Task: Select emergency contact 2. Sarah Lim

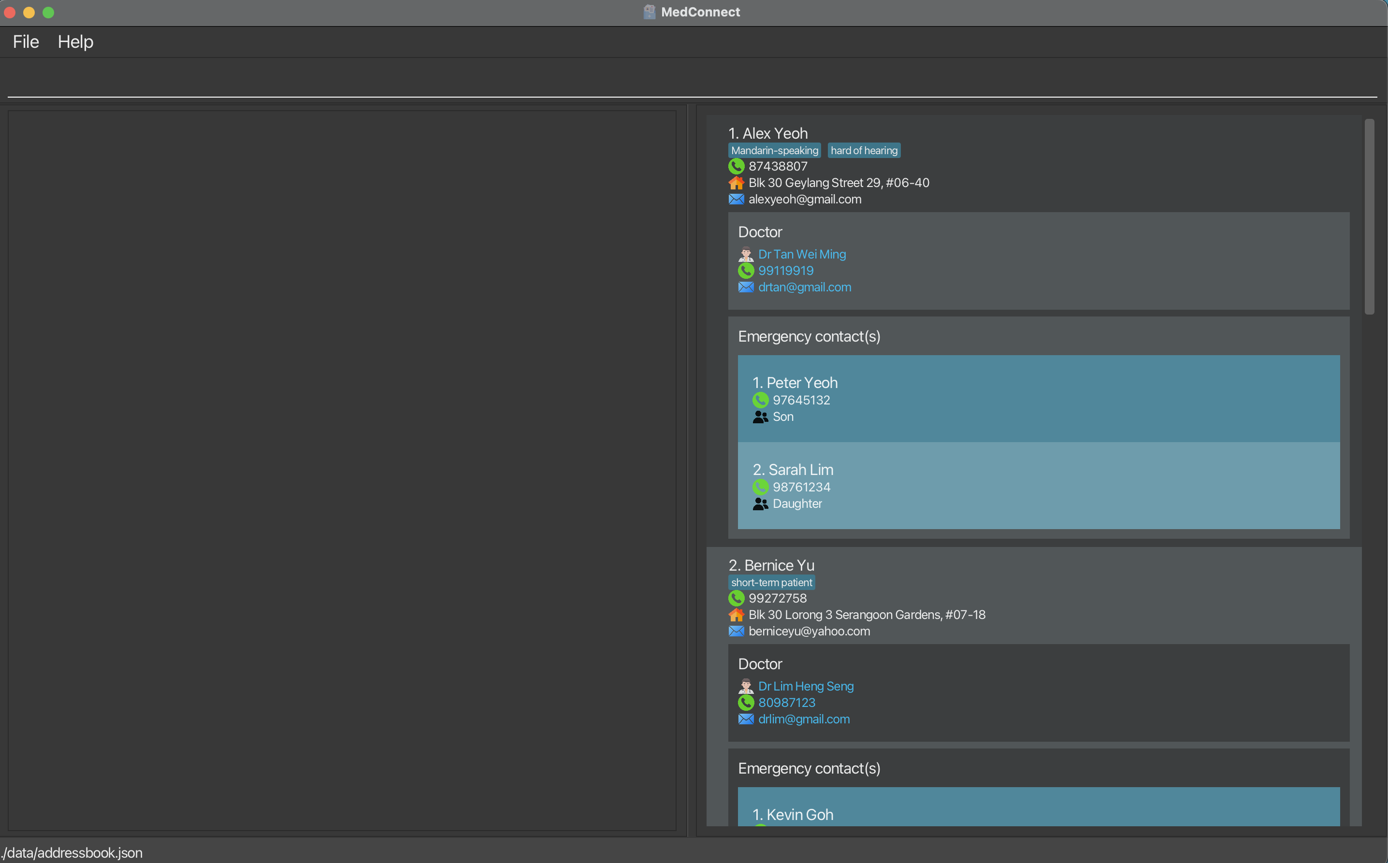Action: click(x=793, y=470)
